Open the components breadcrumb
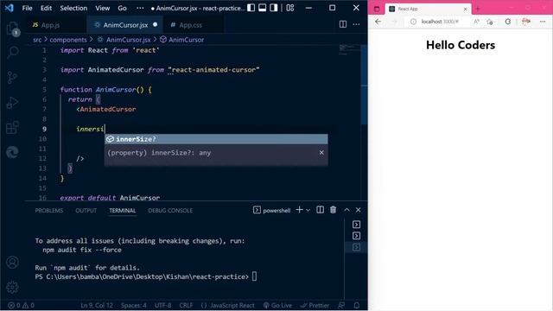553x311 pixels. [x=68, y=40]
